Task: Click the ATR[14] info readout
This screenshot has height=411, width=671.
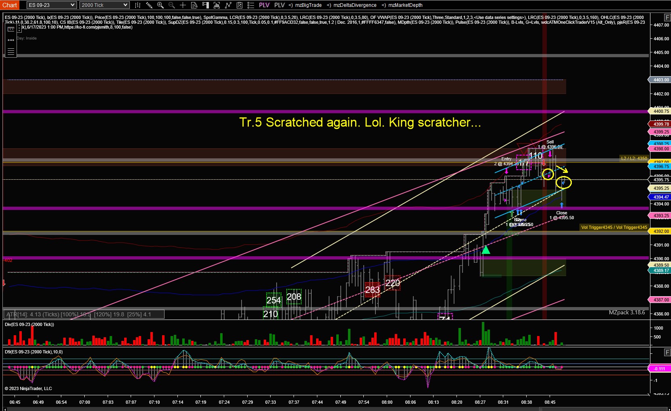Action: [84, 314]
